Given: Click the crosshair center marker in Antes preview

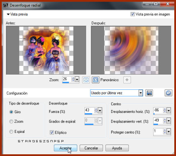Looking at the screenshot, I should (23, 38).
